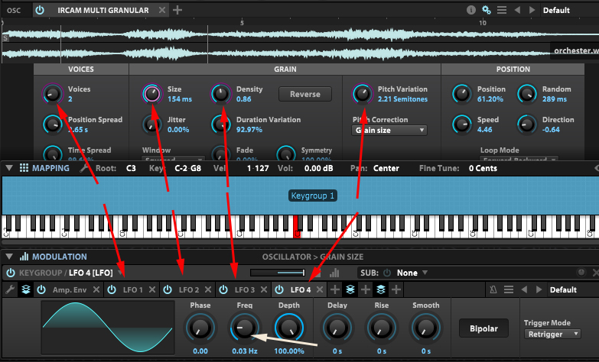Click the Direction knob
The image size is (599, 362).
click(x=527, y=124)
